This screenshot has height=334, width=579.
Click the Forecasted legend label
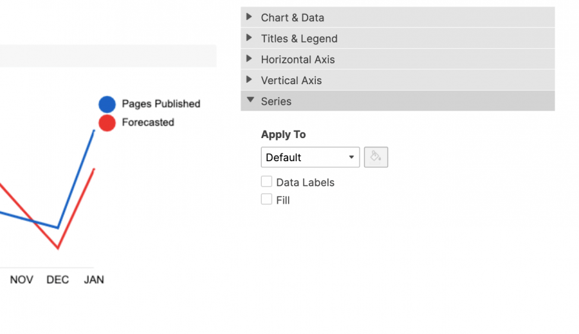[148, 123]
